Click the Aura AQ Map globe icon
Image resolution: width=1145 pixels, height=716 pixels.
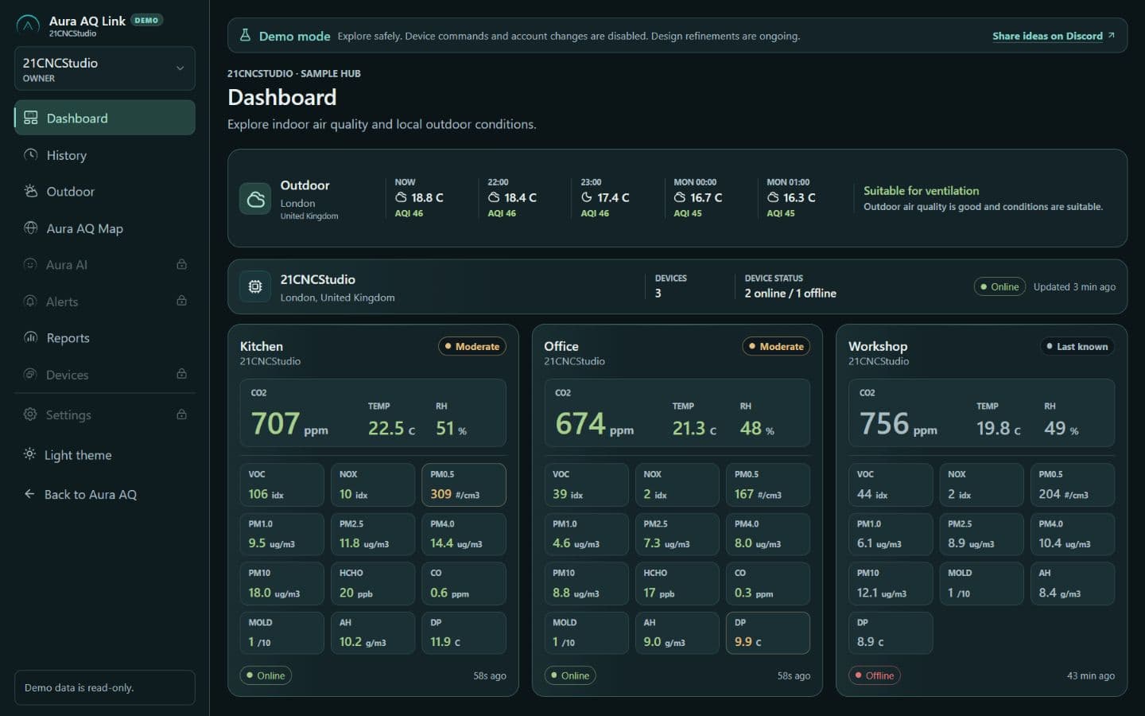tap(31, 228)
